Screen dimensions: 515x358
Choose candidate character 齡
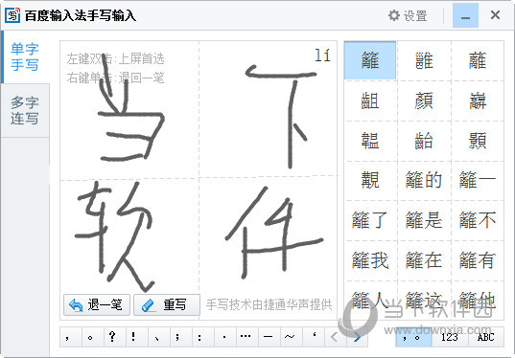(424, 141)
